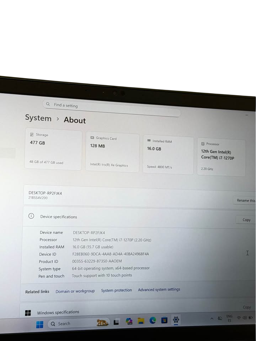Open the Graphics Card 128 MB card
Image resolution: width=256 pixels, height=341 pixels.
pos(112,152)
